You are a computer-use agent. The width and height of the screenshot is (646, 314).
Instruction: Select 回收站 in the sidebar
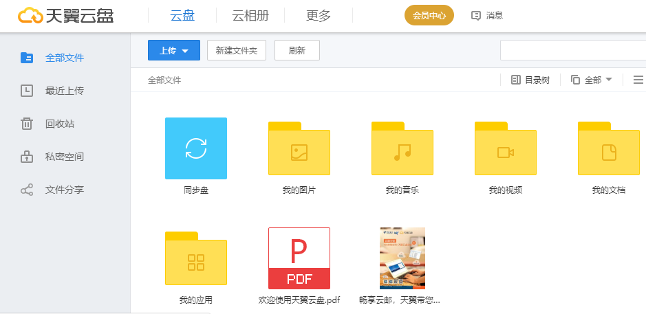(x=60, y=124)
